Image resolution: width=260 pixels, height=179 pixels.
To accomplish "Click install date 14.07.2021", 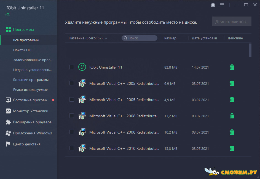I will (x=200, y=67).
